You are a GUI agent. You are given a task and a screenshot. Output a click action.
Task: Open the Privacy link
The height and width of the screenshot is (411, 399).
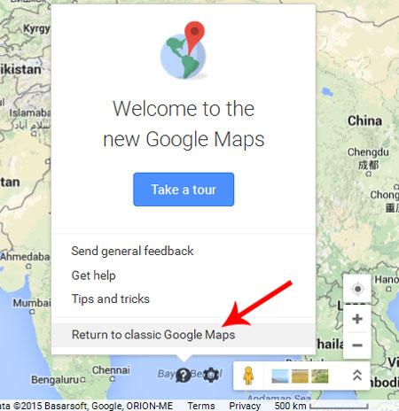click(x=245, y=406)
